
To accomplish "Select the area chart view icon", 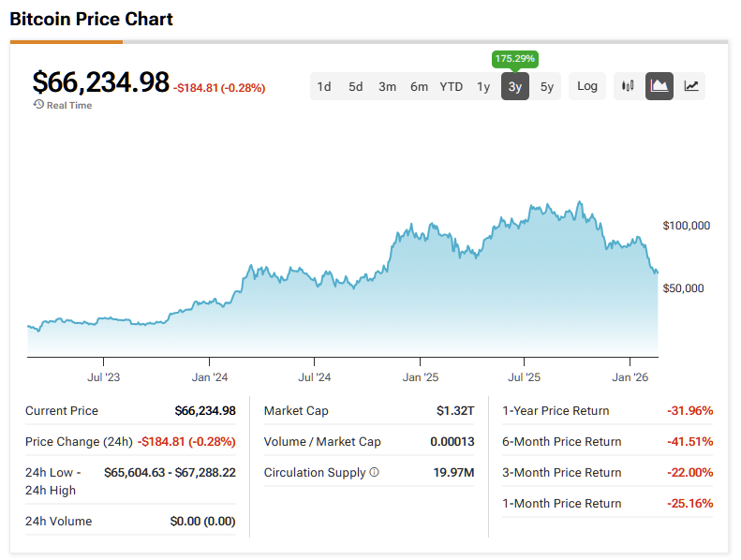I will [659, 86].
